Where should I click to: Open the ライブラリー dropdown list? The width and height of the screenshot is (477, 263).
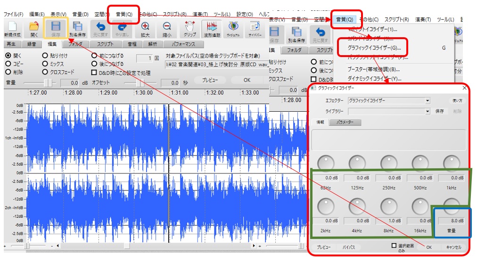(x=427, y=111)
